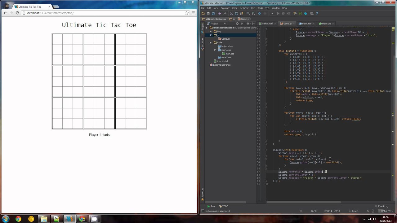Image resolution: width=397 pixels, height=223 pixels.
Task: Click Undo arrow in WebStorm toolbar
Action: pos(220,13)
